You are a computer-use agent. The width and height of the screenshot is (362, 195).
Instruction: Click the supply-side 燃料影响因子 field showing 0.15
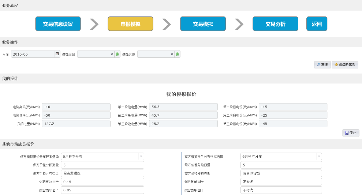click(102, 182)
